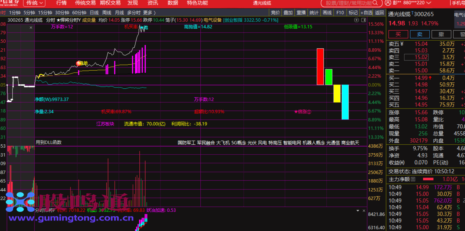The width and height of the screenshot is (465, 231).
Task: Add stock via +自选 button
Action: (x=366, y=13)
